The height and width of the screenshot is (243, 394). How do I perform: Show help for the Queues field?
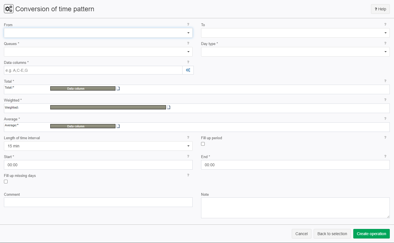[188, 43]
